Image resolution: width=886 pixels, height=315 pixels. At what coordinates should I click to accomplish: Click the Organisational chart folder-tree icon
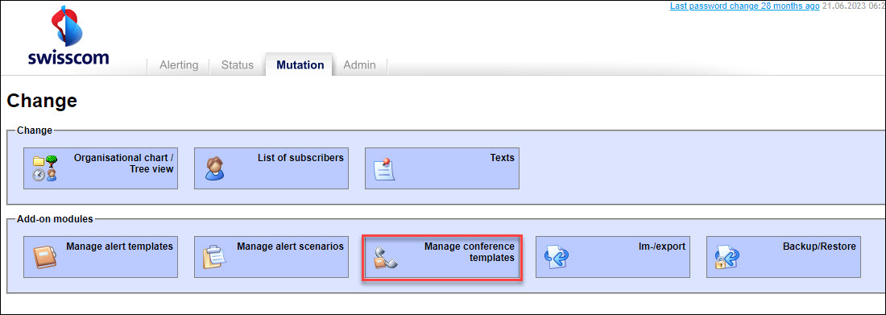coord(45,168)
